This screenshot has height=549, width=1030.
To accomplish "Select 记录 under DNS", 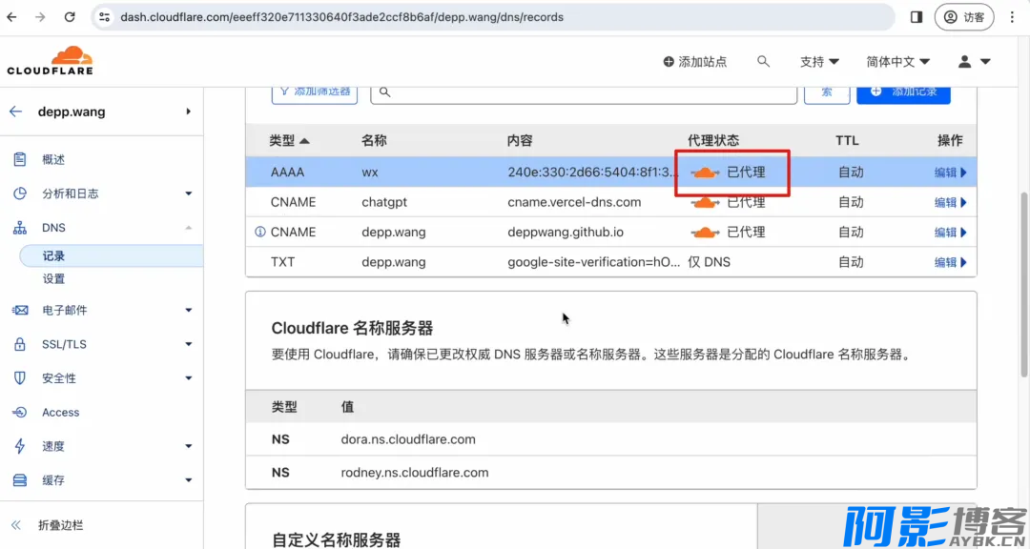I will [111, 256].
